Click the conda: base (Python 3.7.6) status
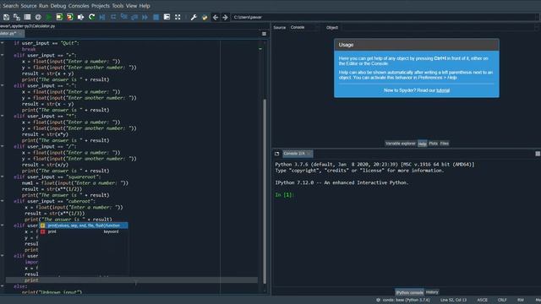 [406, 300]
